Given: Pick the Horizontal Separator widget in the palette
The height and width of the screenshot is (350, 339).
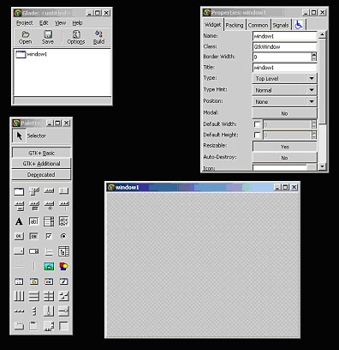Looking at the screenshot, I should [x=19, y=267].
